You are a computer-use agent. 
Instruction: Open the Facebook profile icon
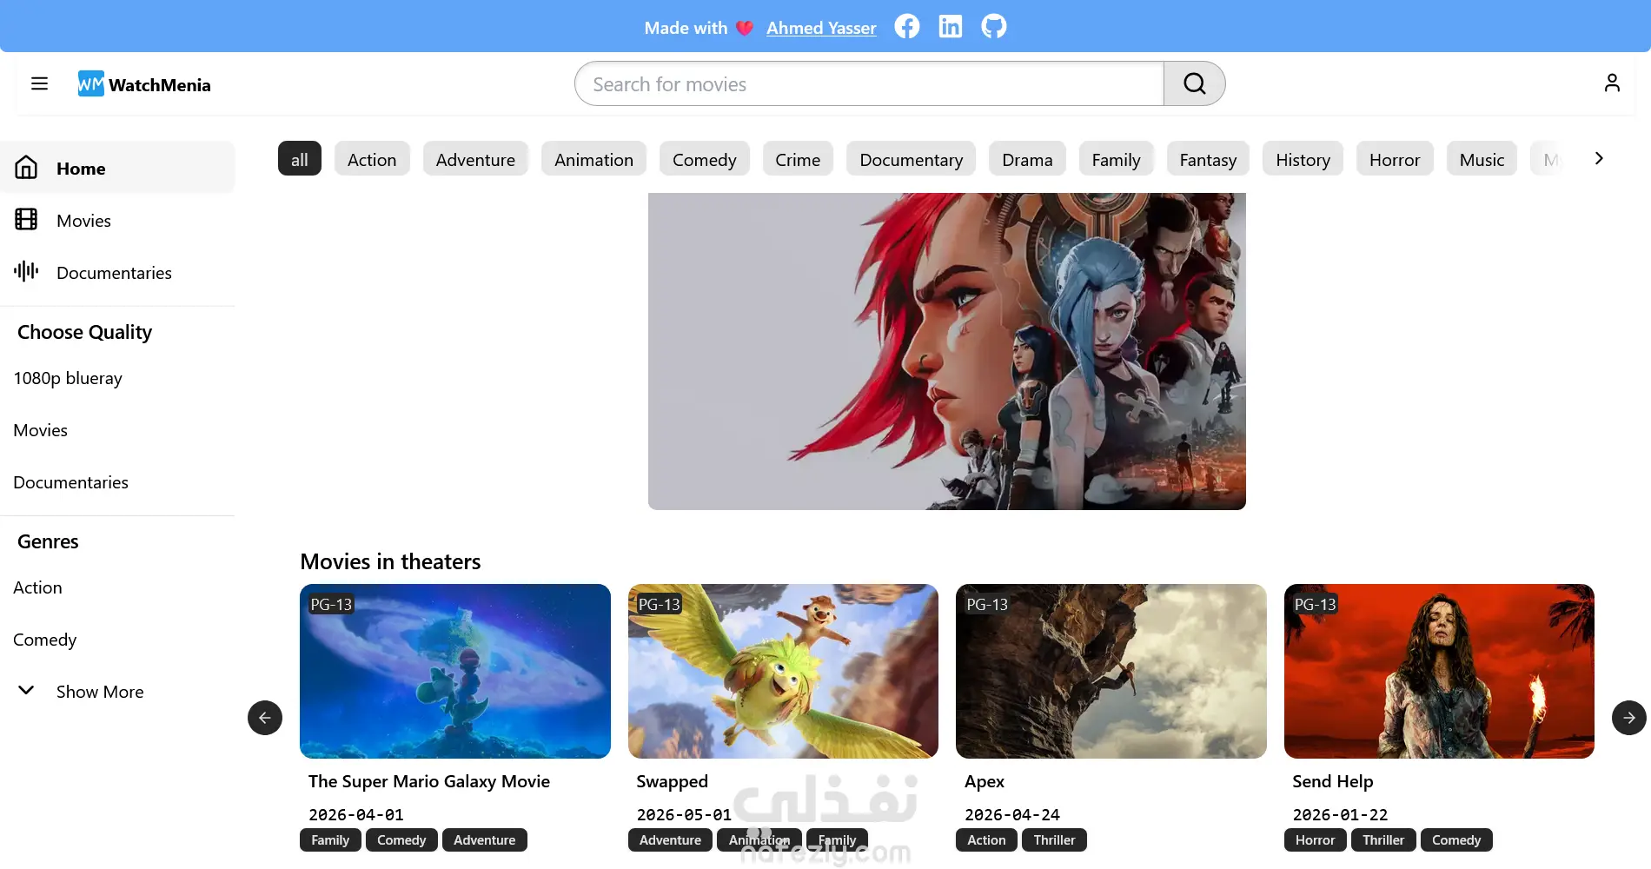pos(907,26)
